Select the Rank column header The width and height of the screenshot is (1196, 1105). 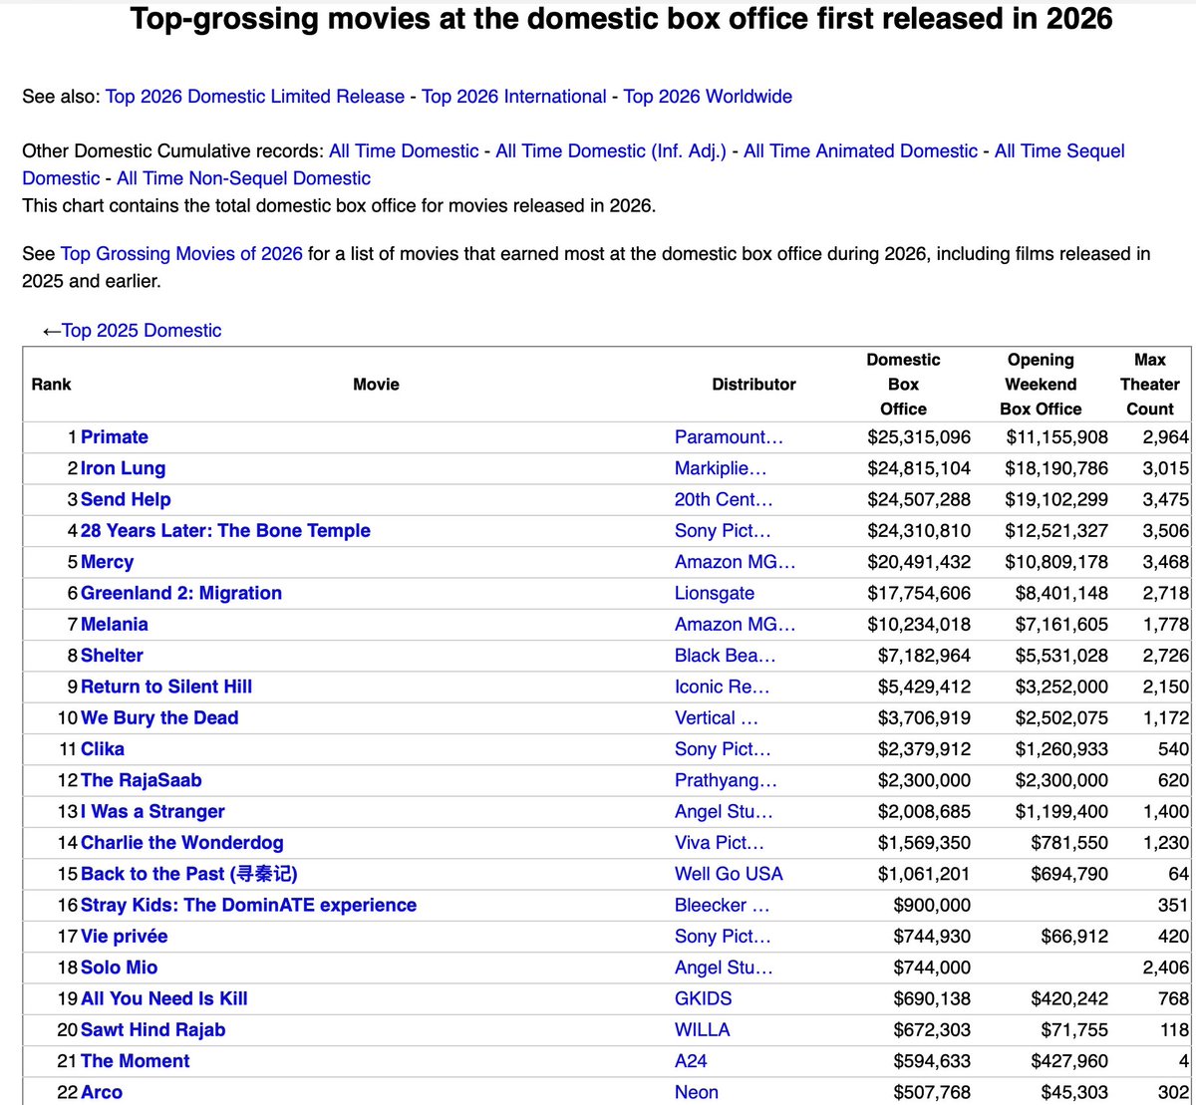pyautogui.click(x=51, y=385)
